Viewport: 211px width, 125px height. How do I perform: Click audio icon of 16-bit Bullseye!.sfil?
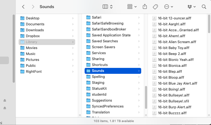(154, 101)
